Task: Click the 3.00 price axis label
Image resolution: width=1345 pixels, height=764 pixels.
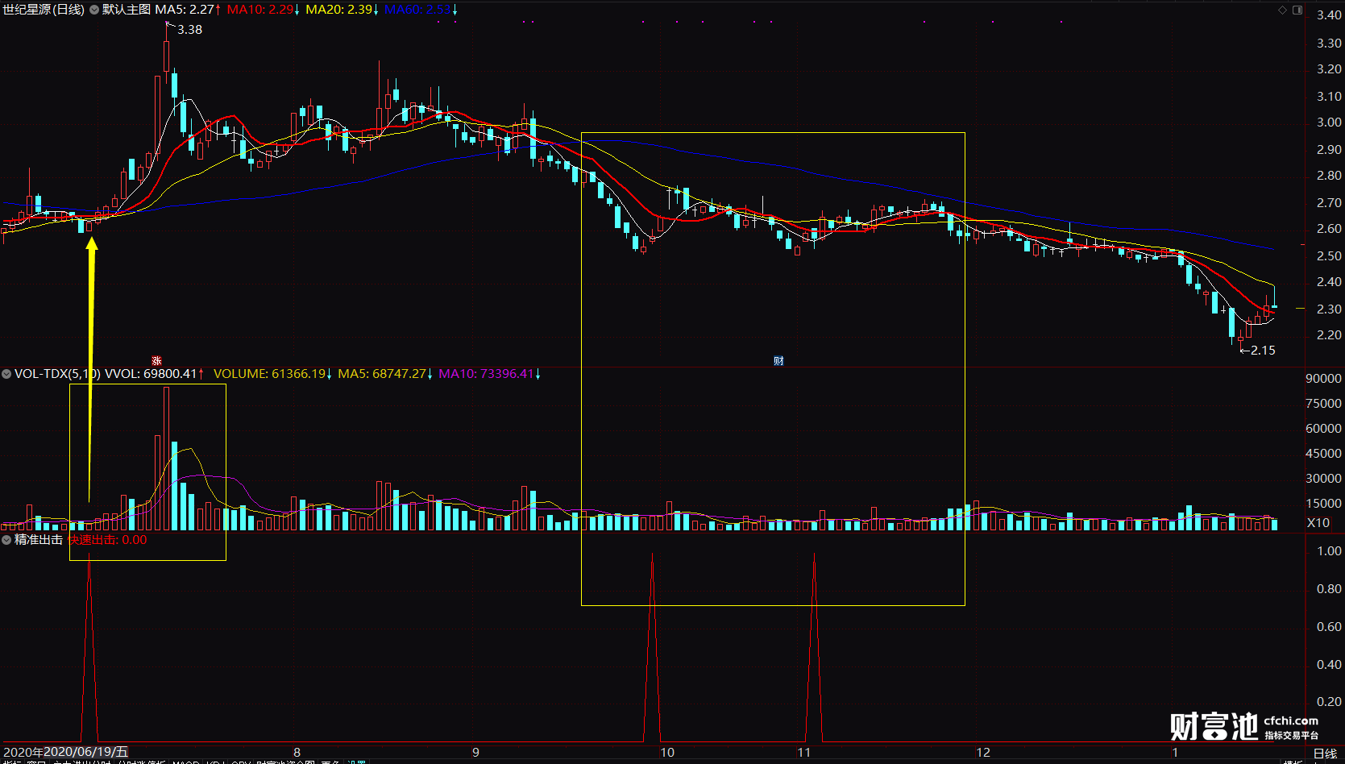Action: tap(1329, 122)
